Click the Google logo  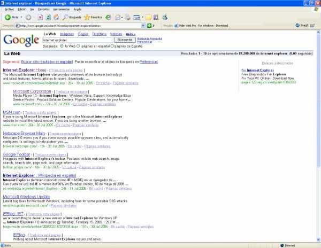click(21, 40)
